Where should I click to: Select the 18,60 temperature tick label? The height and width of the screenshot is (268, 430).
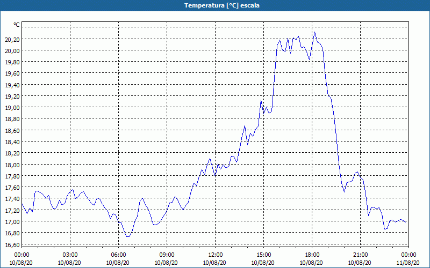coord(12,131)
